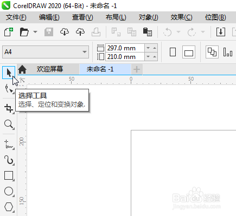Open a file with the folder icon
This screenshot has height=216, width=236.
click(24, 32)
